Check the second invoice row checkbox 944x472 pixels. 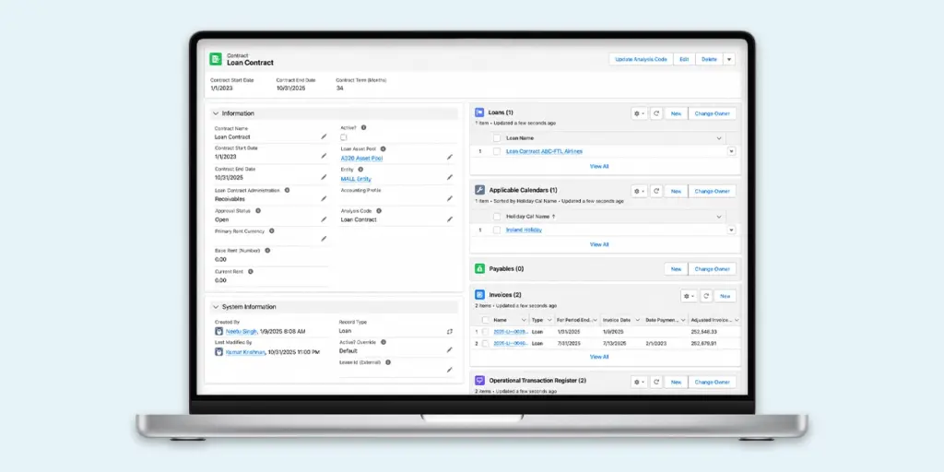click(485, 343)
